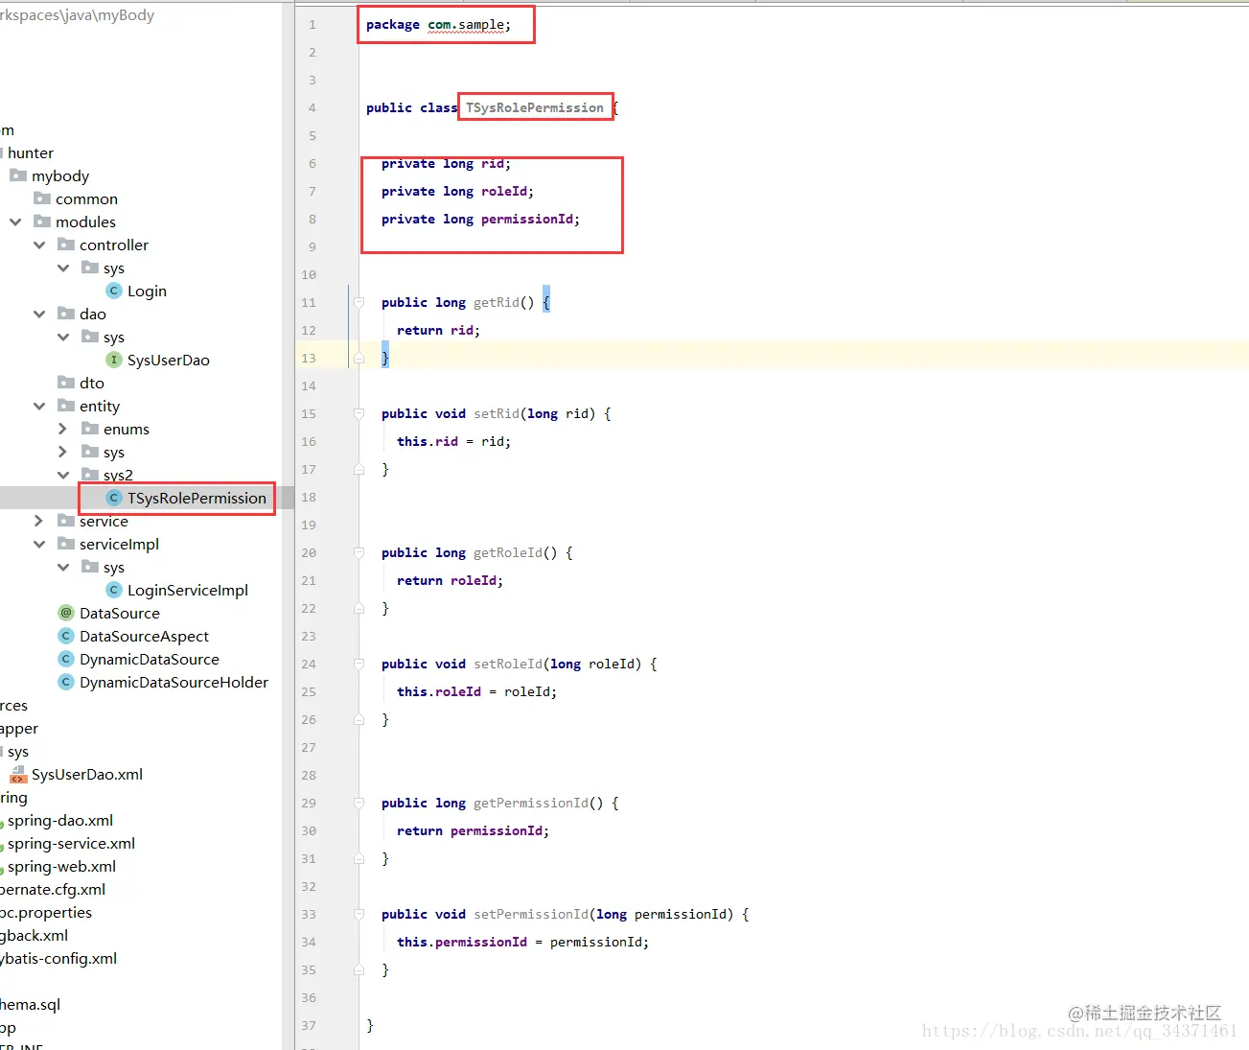Click the class name TSysRolePermission in editor
This screenshot has height=1050, width=1249.
pyautogui.click(x=535, y=107)
